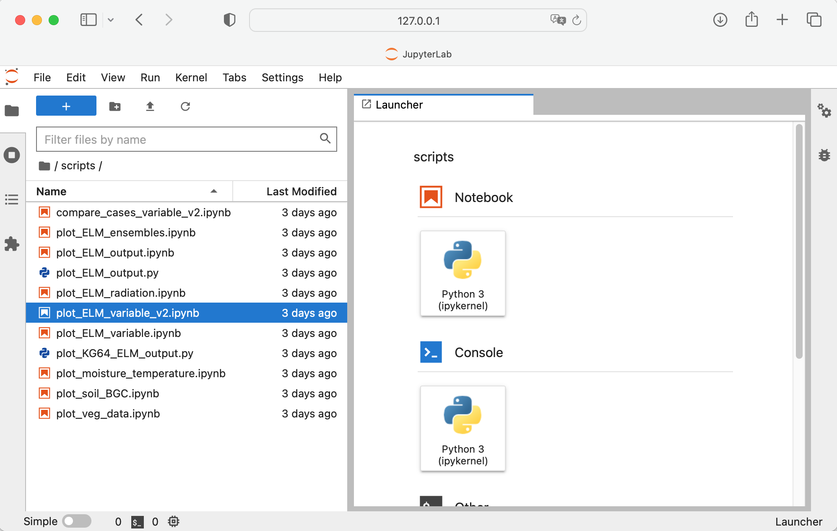The width and height of the screenshot is (837, 531).
Task: Open the Table of Contents sidebar icon
Action: [x=12, y=199]
